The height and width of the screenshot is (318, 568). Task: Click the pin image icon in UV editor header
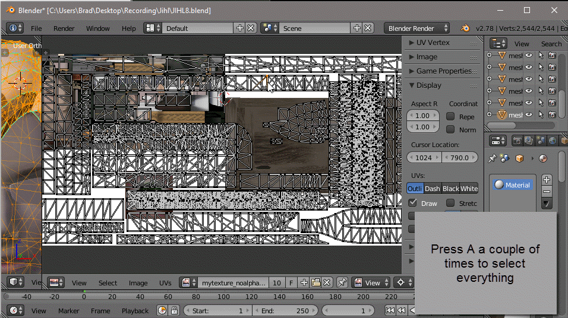click(342, 283)
